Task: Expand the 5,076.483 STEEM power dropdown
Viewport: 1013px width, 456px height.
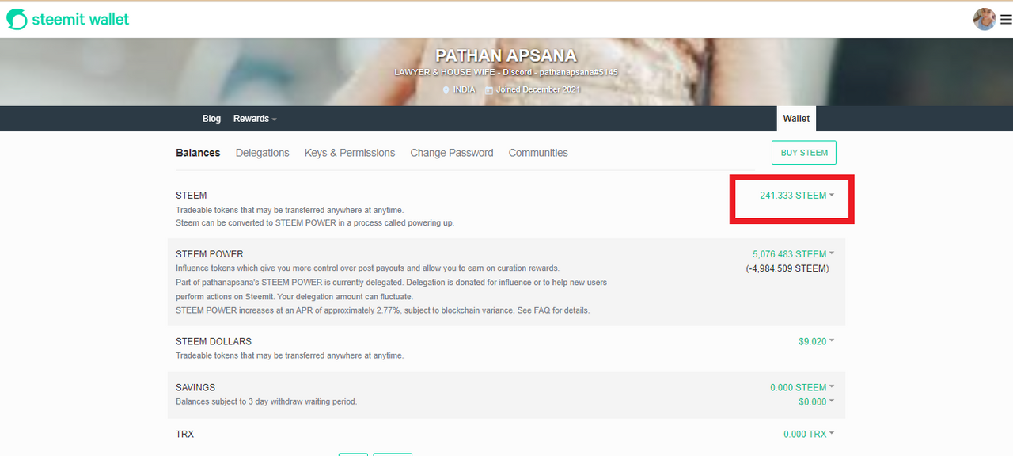Action: 793,254
